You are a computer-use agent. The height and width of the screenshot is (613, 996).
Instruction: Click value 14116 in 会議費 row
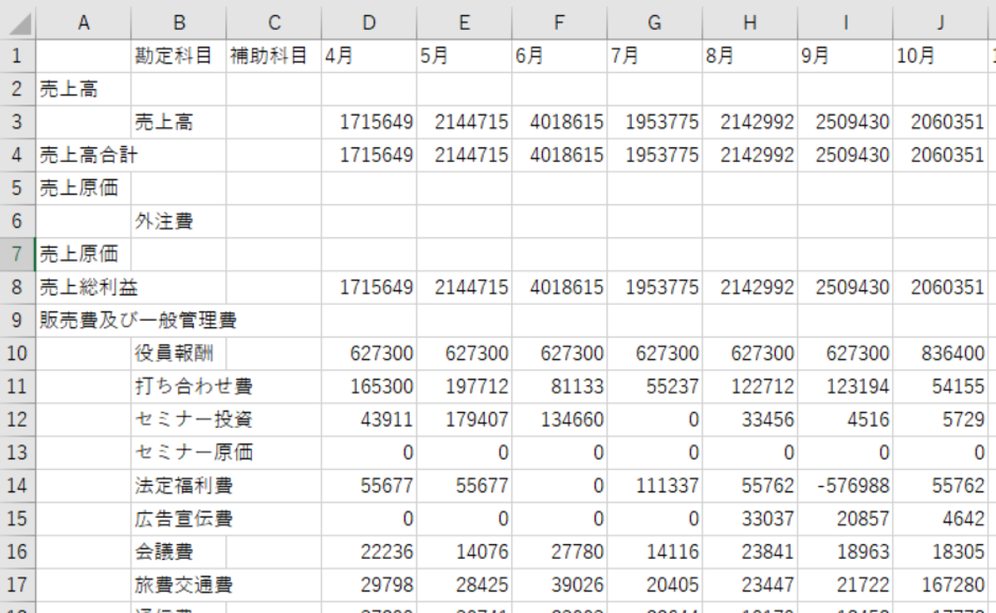point(655,552)
